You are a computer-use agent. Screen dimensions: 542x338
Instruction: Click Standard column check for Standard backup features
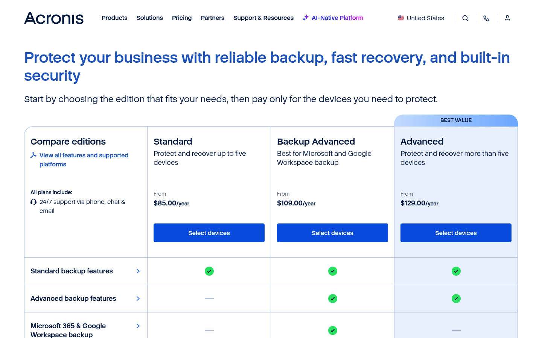(x=209, y=271)
